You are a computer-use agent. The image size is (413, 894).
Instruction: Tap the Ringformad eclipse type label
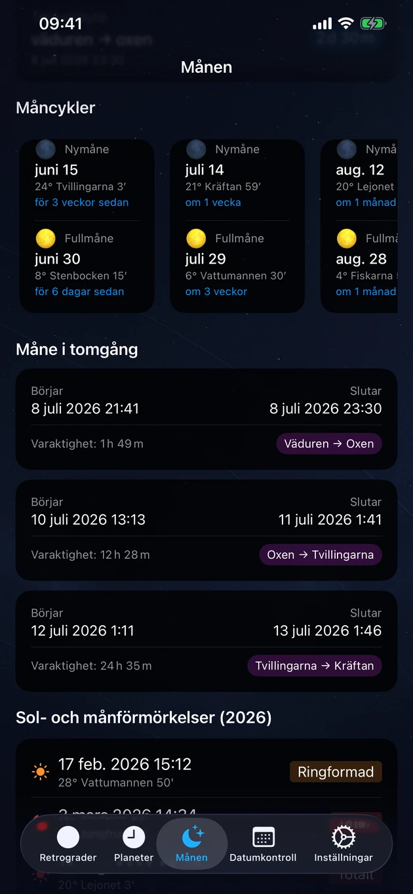click(336, 771)
